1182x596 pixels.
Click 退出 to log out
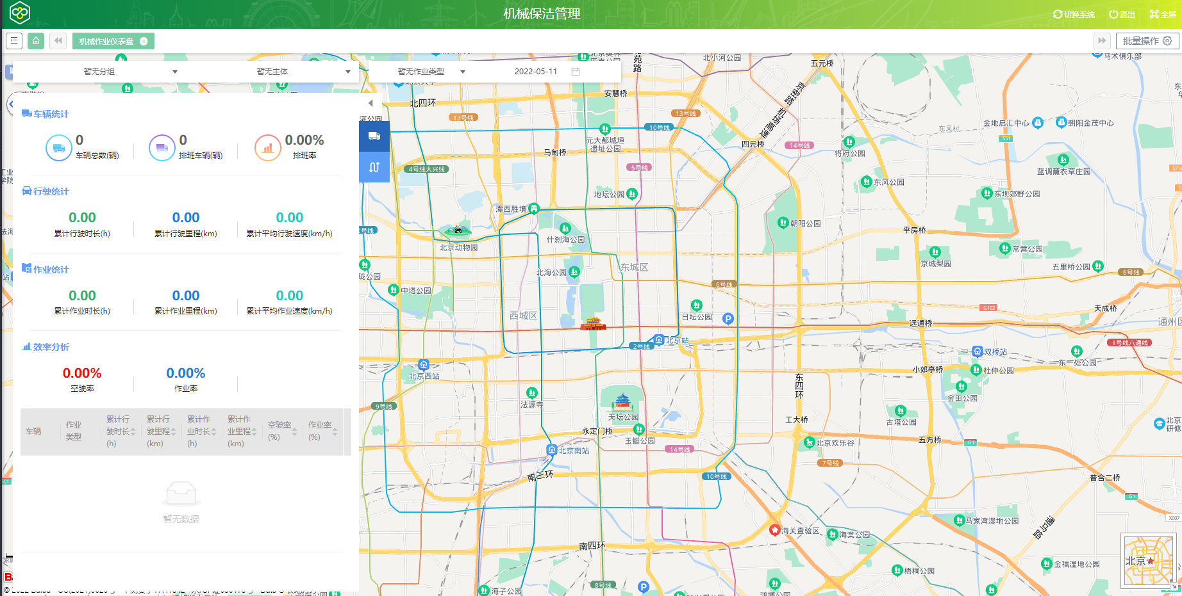pyautogui.click(x=1122, y=14)
